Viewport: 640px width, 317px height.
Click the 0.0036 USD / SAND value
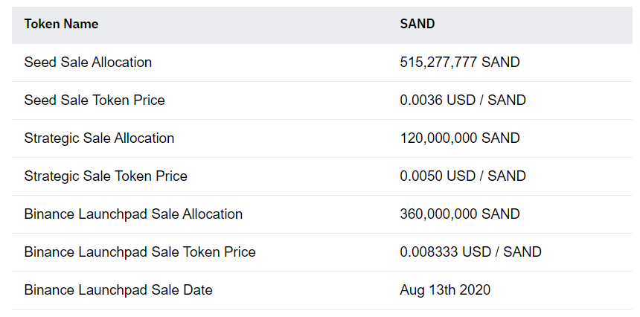click(x=462, y=100)
